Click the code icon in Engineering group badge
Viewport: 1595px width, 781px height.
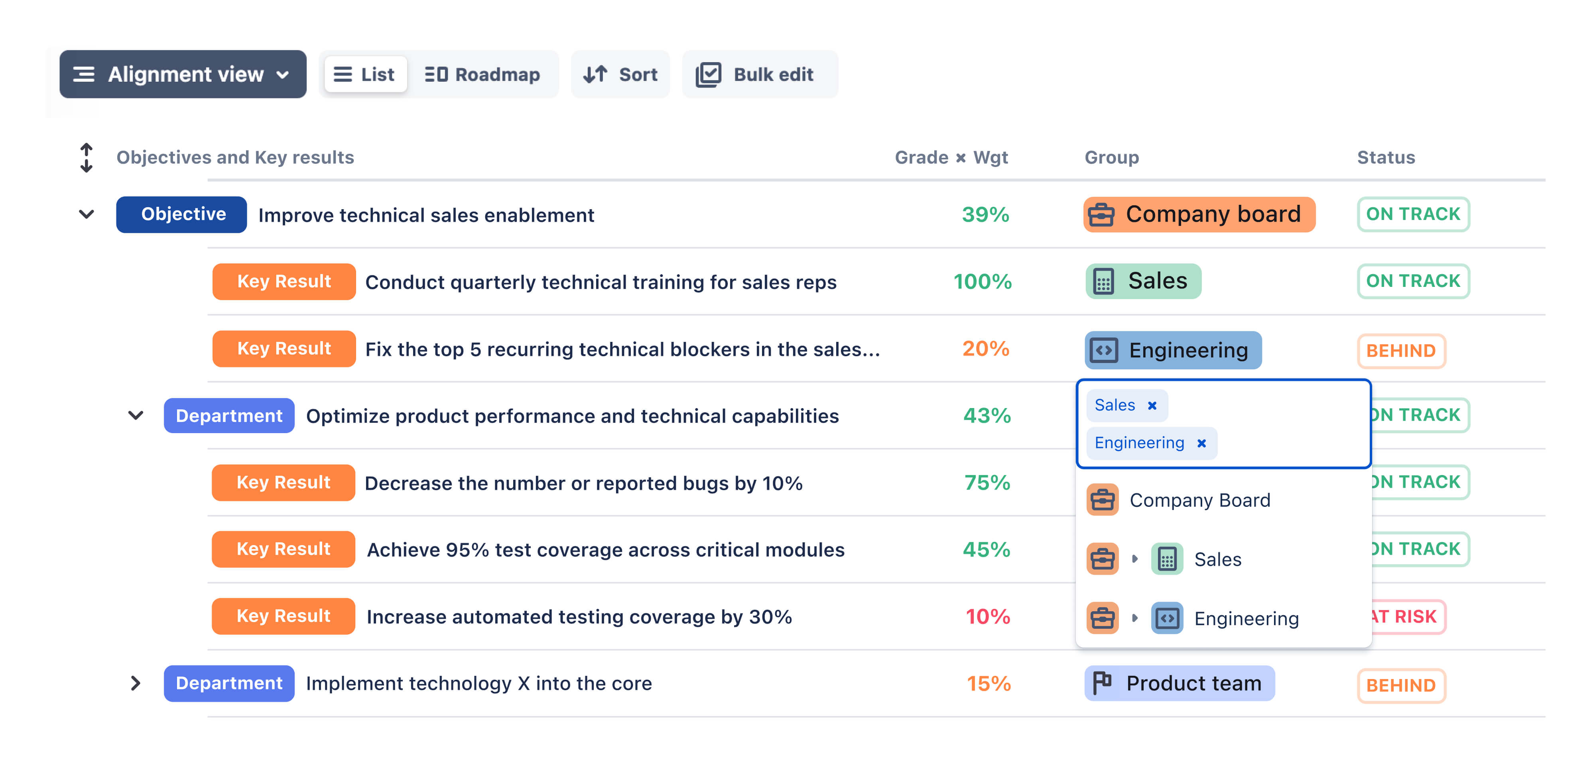tap(1104, 349)
